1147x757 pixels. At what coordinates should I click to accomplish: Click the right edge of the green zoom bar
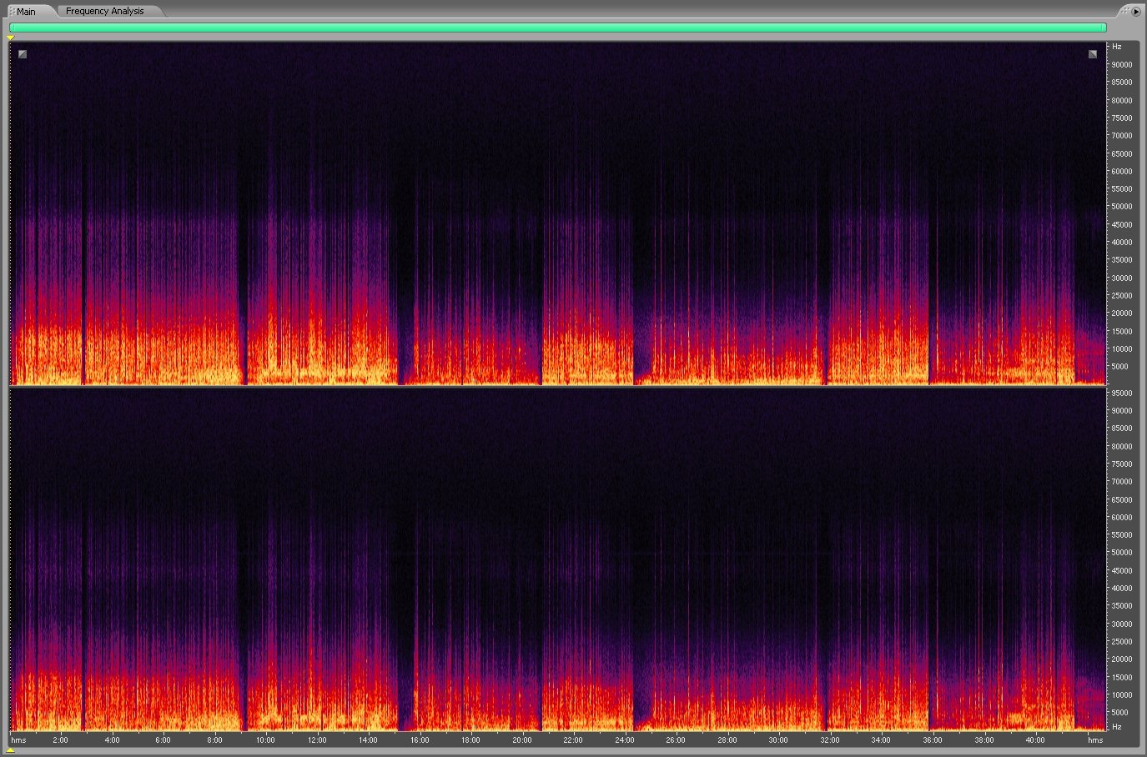(1104, 28)
